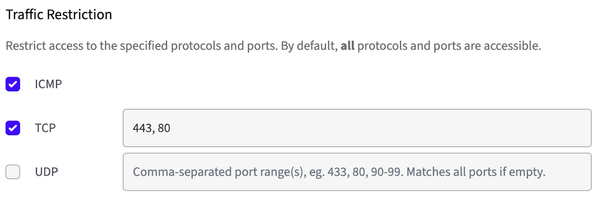The height and width of the screenshot is (202, 600).
Task: Select the ICMP text label
Action: click(x=48, y=84)
